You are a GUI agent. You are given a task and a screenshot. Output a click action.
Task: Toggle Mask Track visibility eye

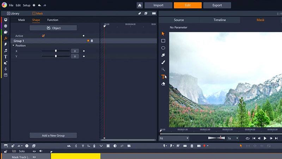34,157
